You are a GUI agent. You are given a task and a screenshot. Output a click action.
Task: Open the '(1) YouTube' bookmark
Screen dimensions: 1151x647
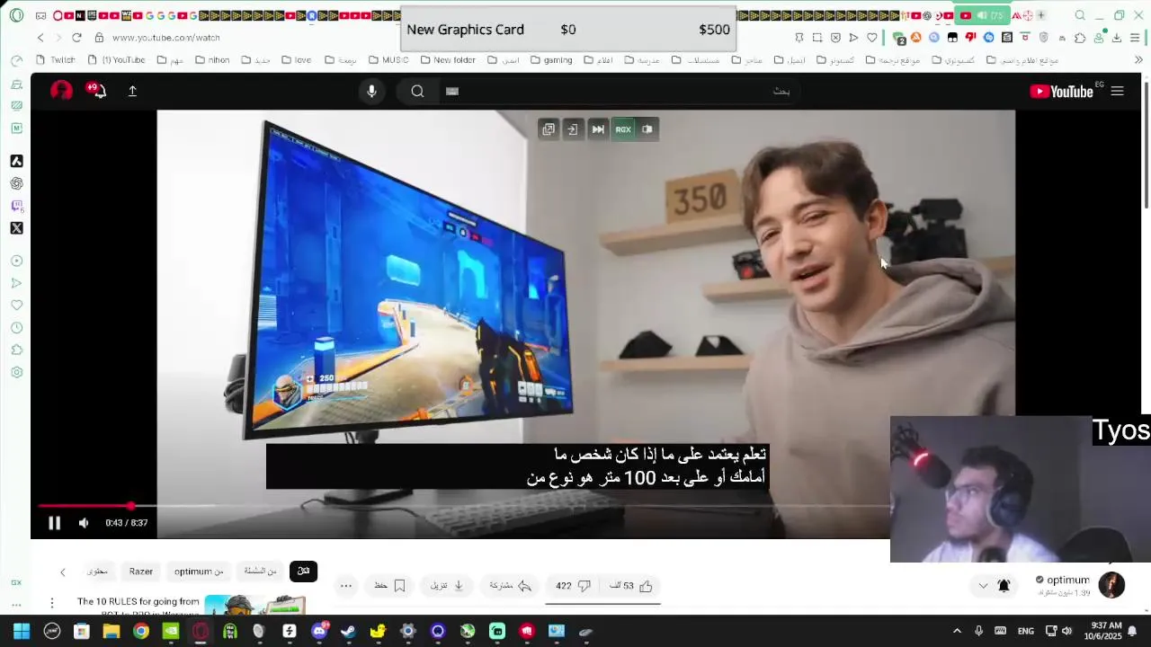(x=116, y=60)
